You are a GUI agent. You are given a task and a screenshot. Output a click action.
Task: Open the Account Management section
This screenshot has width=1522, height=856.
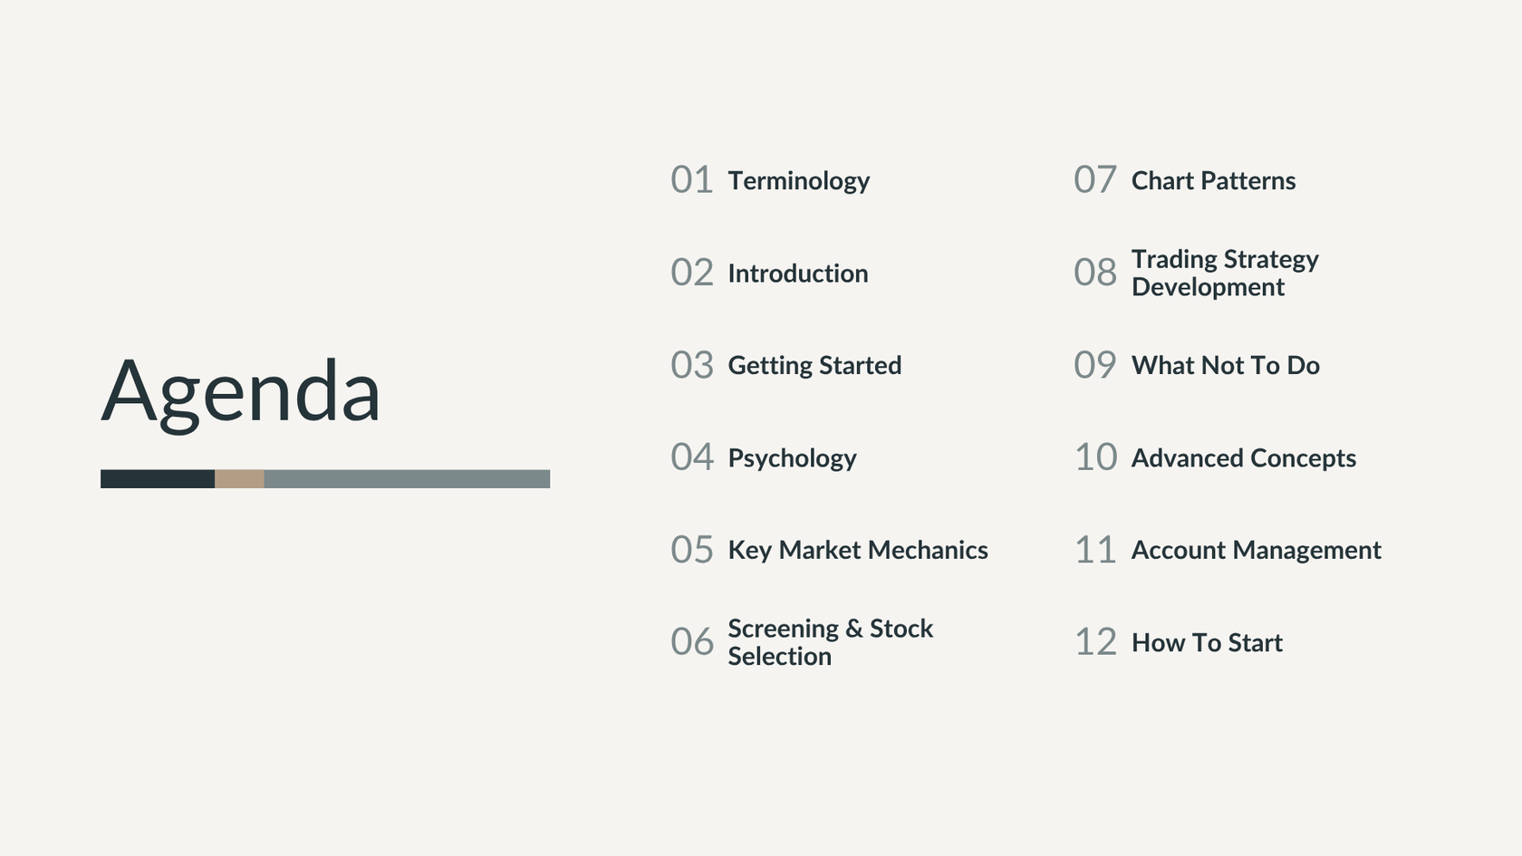pos(1256,551)
